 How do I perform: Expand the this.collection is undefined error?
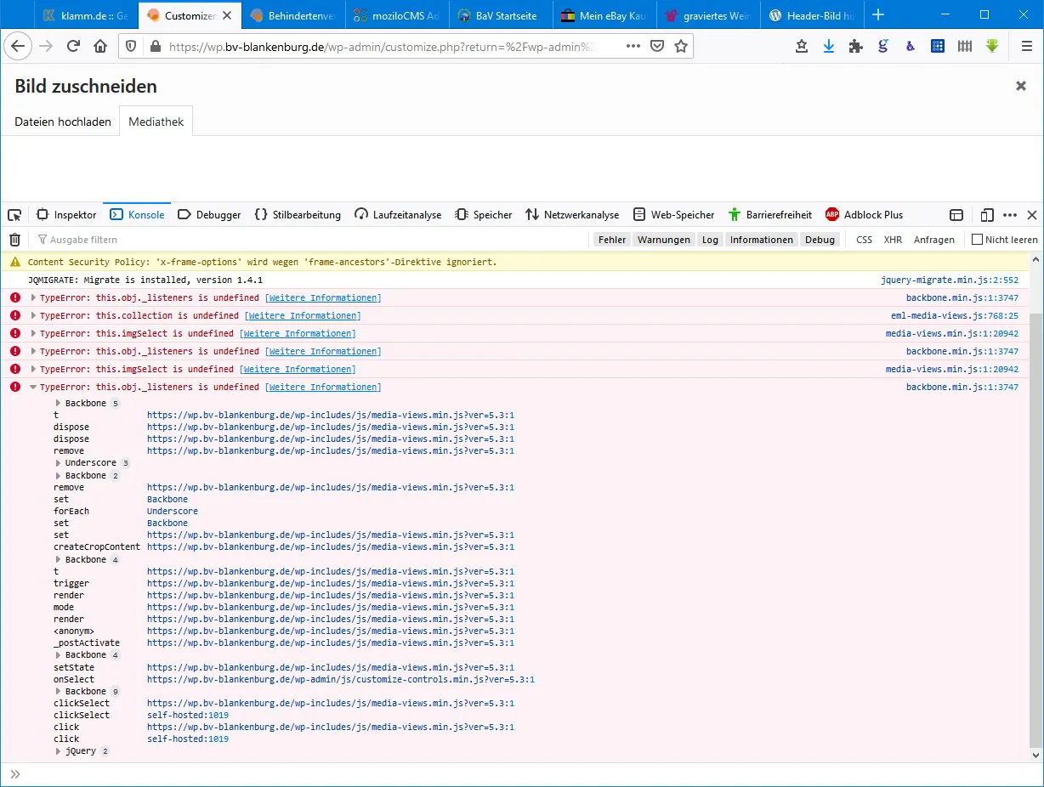pos(34,316)
